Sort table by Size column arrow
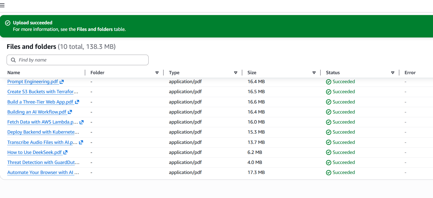The image size is (433, 198). [314, 73]
